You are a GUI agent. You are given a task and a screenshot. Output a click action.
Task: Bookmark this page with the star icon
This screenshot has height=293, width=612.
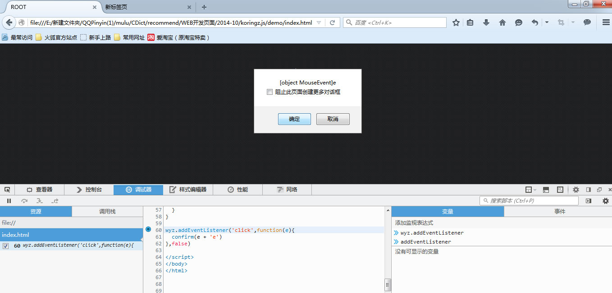coord(456,22)
